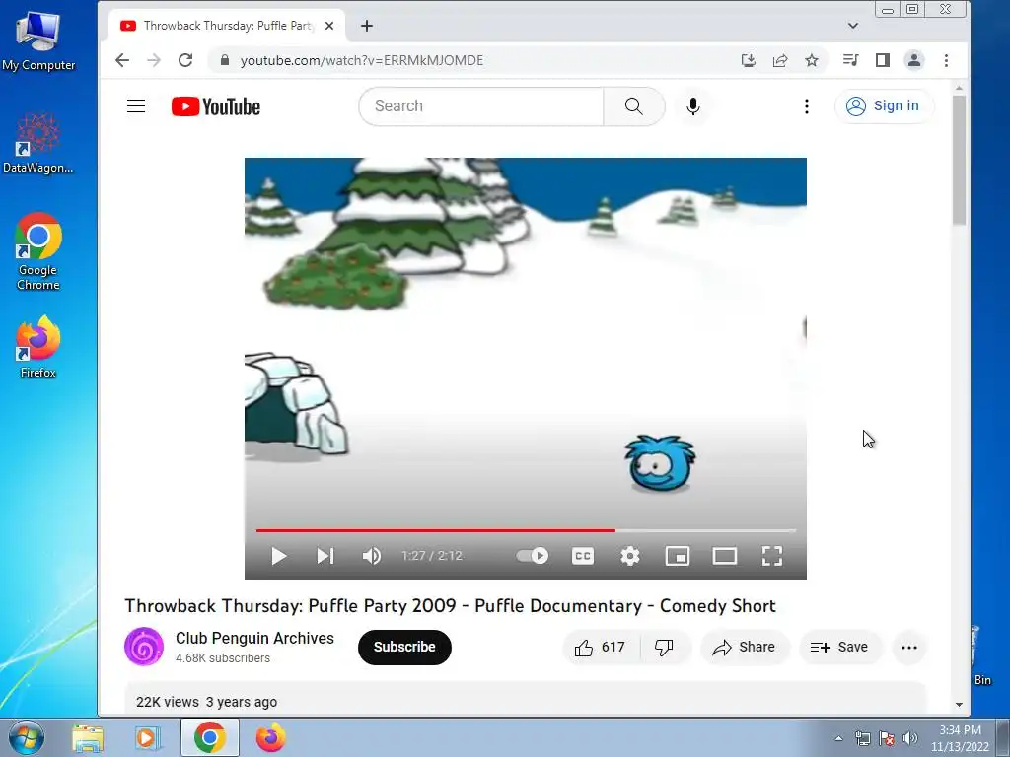Select DataWagon desktop shortcut
This screenshot has width=1010, height=757.
38,144
